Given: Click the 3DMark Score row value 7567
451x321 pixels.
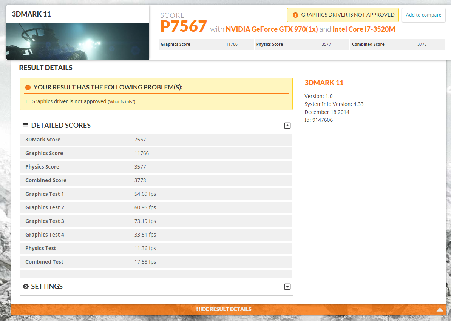Looking at the screenshot, I should (x=140, y=140).
